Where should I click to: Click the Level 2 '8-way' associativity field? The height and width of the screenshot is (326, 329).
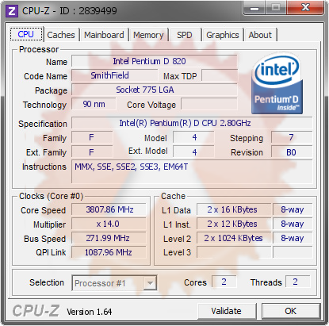coord(293,238)
